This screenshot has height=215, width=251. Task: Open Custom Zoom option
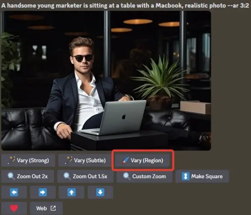tap(144, 176)
